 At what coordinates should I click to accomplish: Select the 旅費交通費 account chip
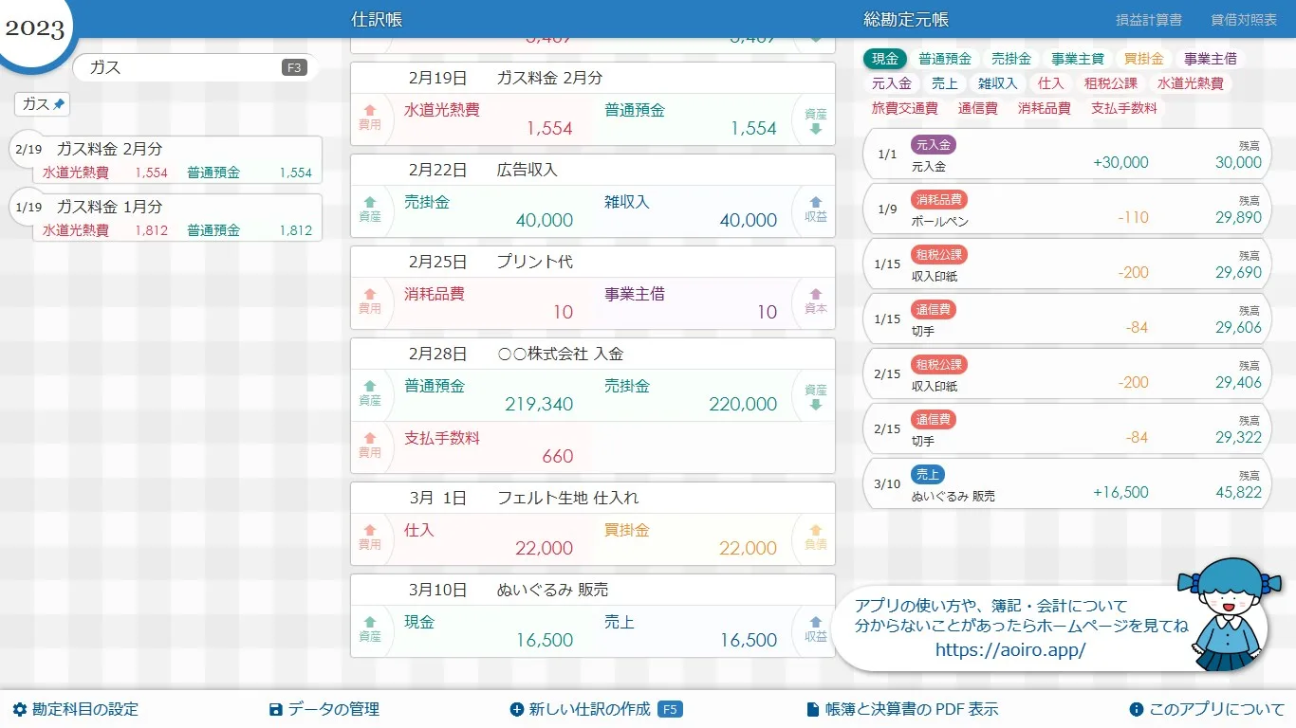point(905,108)
